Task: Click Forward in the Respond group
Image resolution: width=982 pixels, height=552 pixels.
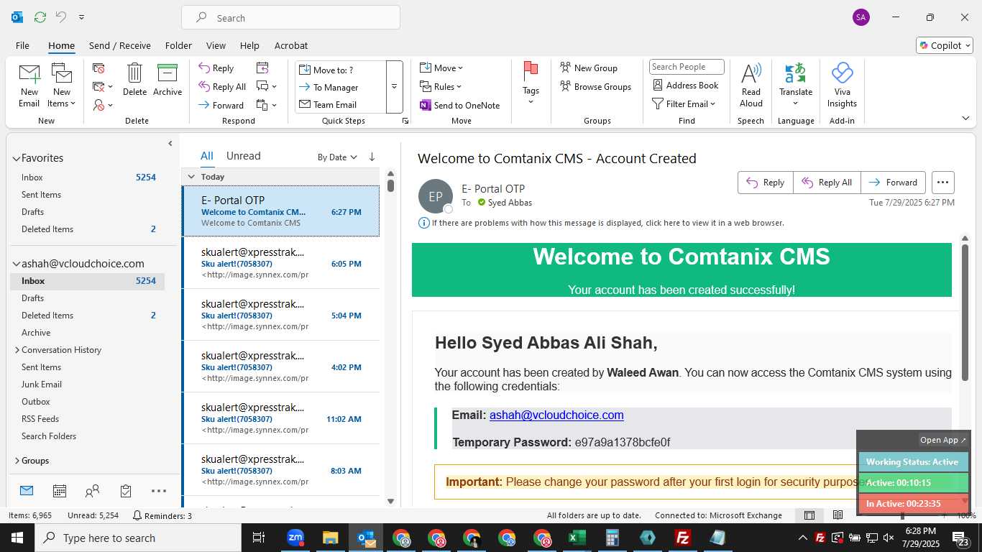Action: tap(221, 106)
